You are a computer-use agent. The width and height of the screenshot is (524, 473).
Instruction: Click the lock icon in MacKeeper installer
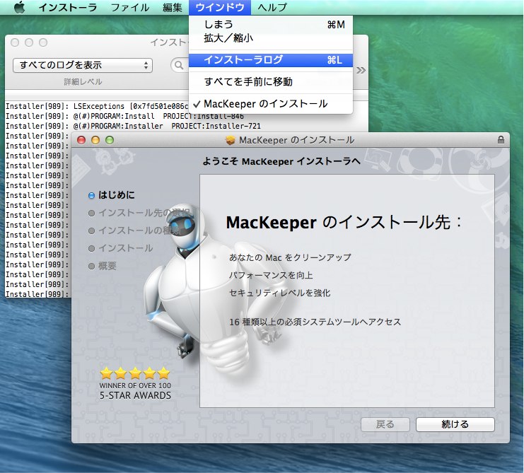click(501, 139)
